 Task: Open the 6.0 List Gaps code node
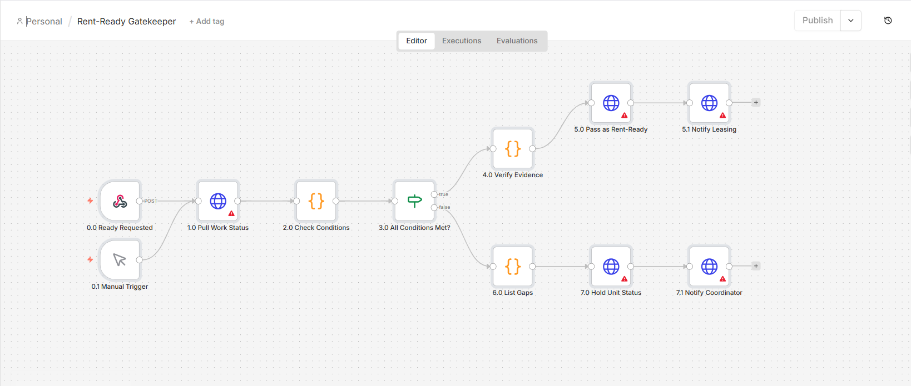coord(513,267)
